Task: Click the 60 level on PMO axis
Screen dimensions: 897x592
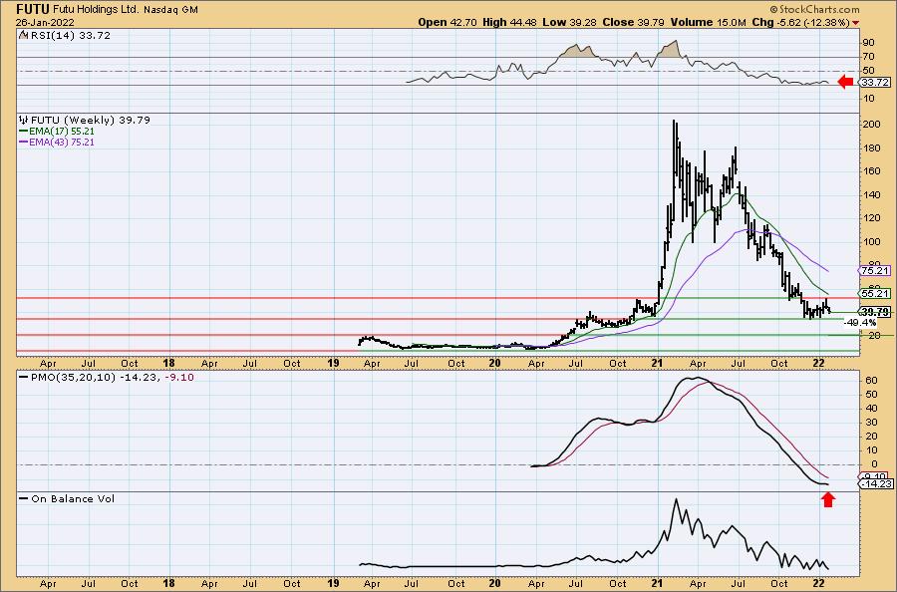Action: [871, 381]
